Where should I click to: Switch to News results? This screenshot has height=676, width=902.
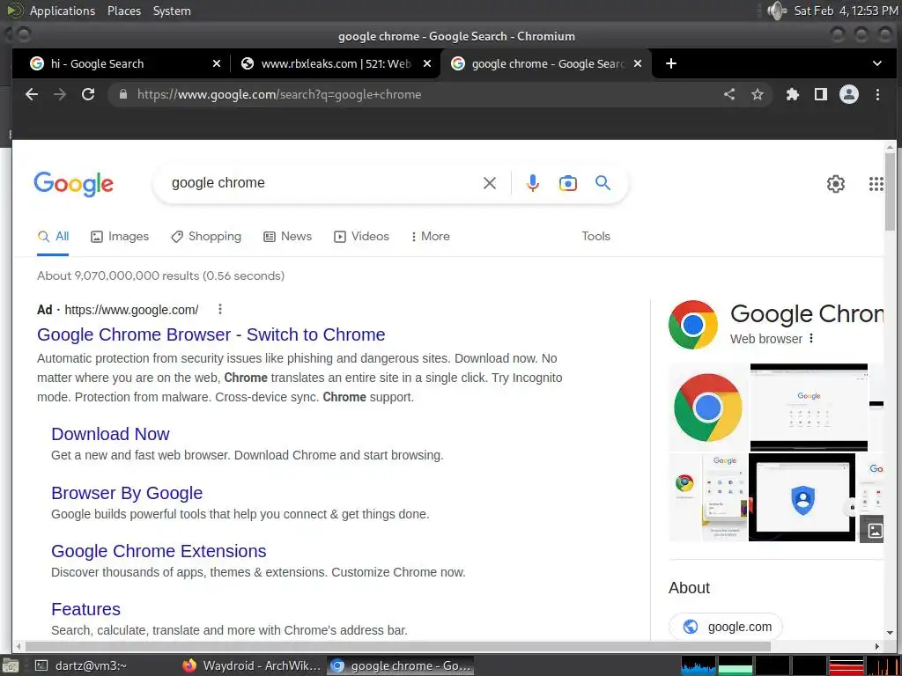point(288,236)
